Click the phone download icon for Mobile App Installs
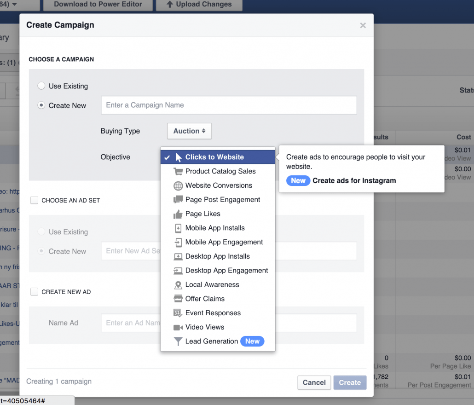This screenshot has width=474, height=405. tap(178, 228)
